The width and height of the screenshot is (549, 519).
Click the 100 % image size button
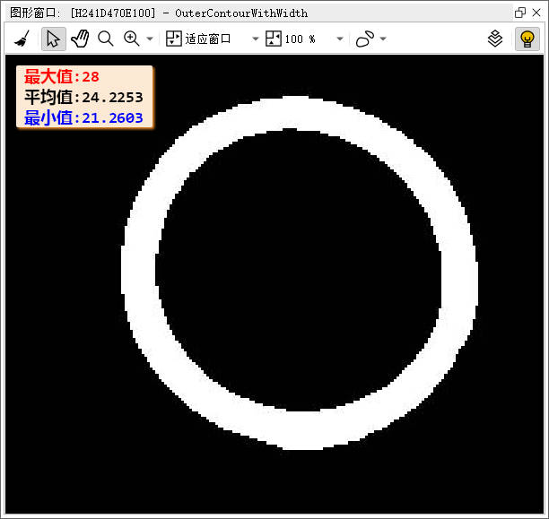291,39
